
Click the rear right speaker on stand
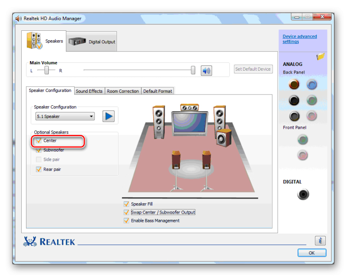(206, 171)
